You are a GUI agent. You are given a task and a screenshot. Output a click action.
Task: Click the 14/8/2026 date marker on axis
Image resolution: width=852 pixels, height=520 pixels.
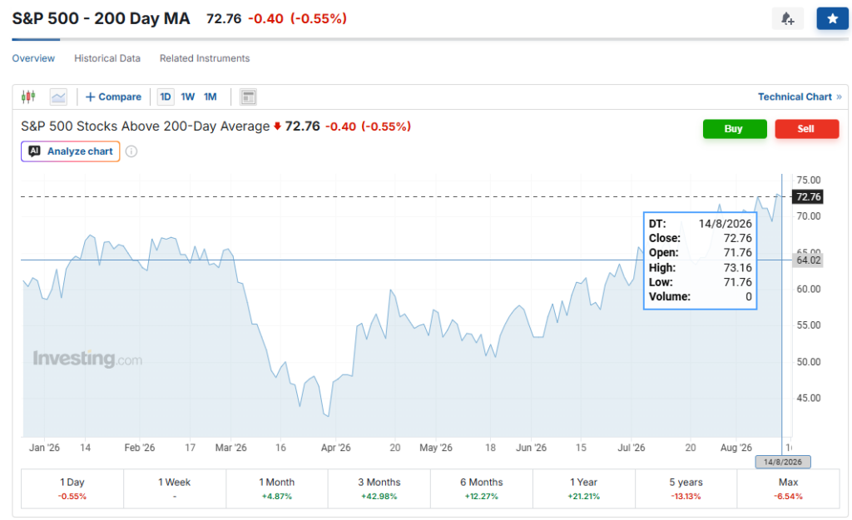(782, 462)
